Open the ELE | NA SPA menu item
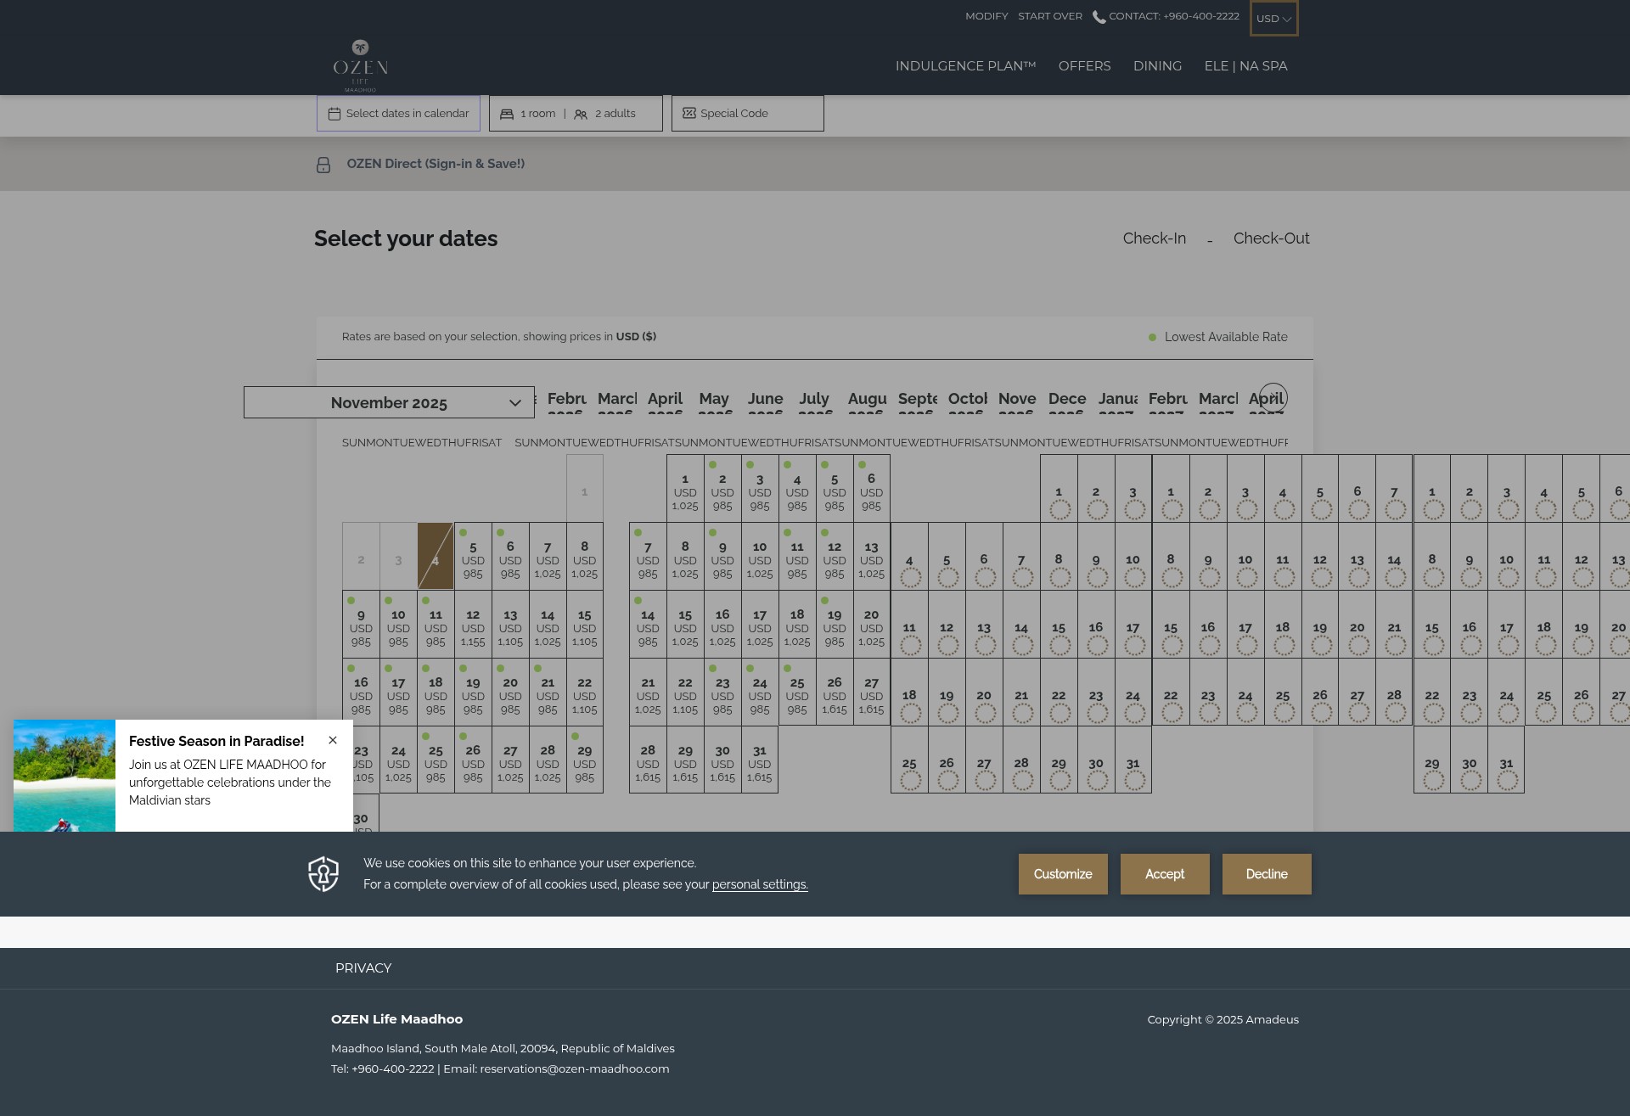 (x=1245, y=66)
